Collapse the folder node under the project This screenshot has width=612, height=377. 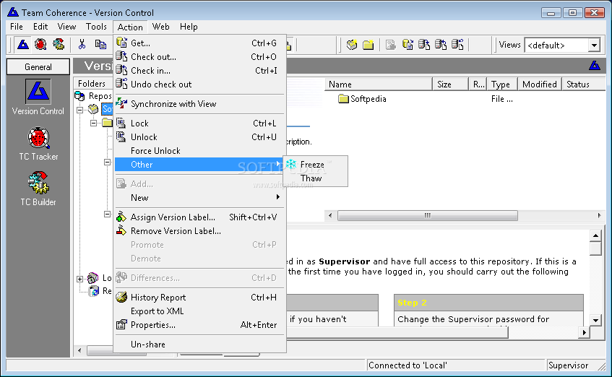(94, 123)
